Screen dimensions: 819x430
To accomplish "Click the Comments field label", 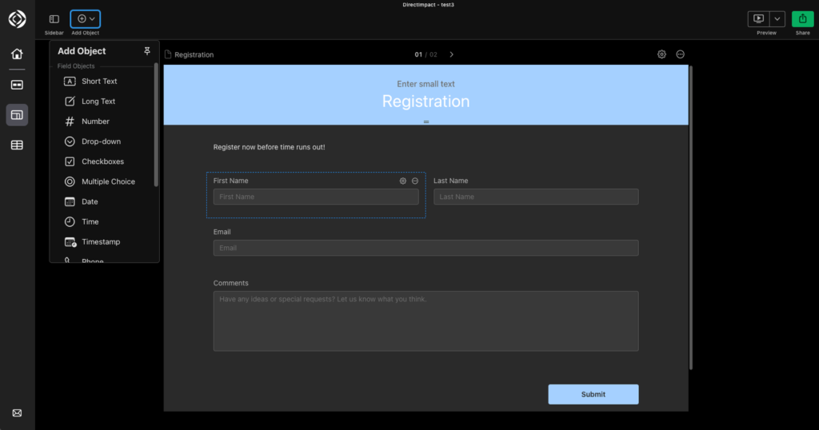I will tap(231, 283).
